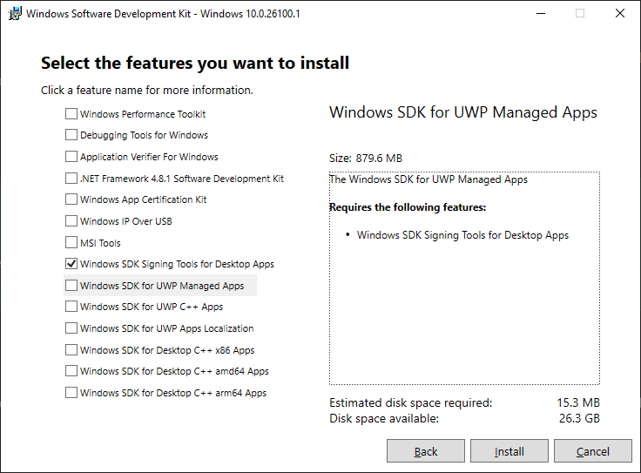Viewport: 641px width, 473px height.
Task: Cancel the SDK installation
Action: [593, 451]
